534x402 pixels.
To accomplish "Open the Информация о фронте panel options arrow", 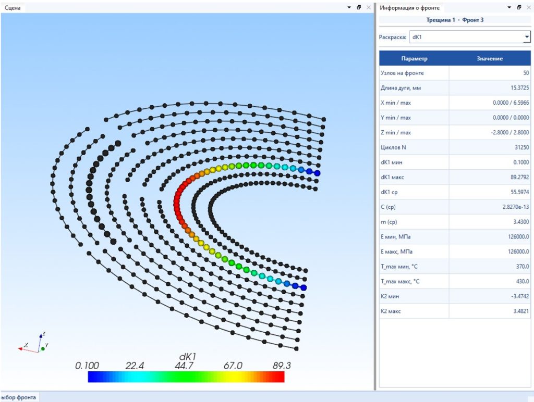I will [509, 7].
